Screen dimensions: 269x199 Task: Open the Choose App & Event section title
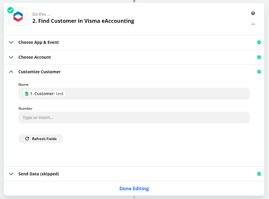coord(39,42)
